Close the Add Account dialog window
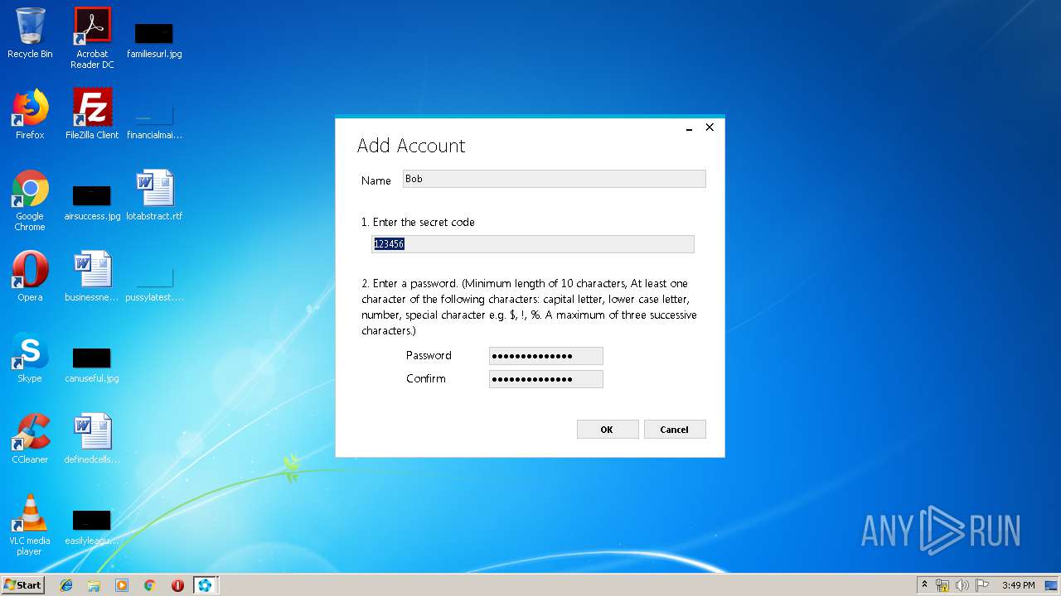 tap(710, 127)
